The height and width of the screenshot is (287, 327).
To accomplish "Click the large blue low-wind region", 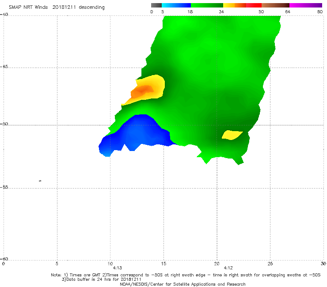I will coord(136,133).
